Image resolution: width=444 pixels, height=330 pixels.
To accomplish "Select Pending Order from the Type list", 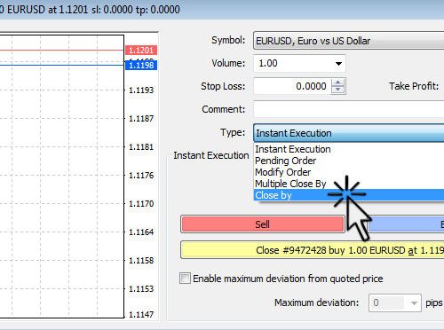I will [x=349, y=161].
